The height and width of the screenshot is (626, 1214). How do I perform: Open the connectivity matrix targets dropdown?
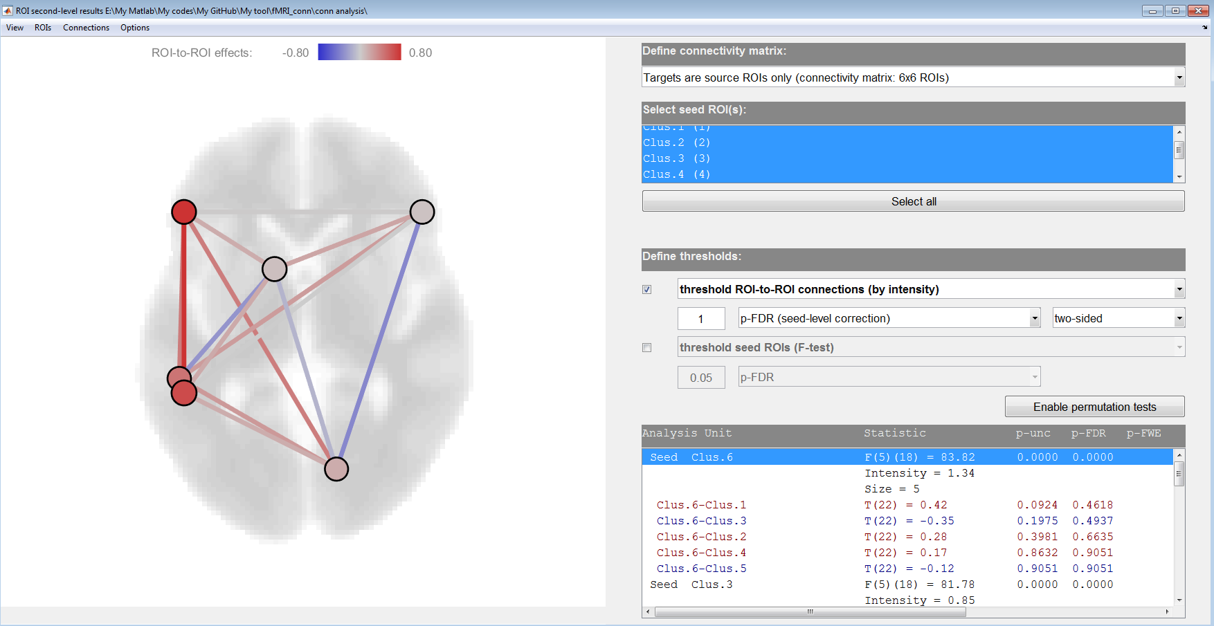[1179, 78]
